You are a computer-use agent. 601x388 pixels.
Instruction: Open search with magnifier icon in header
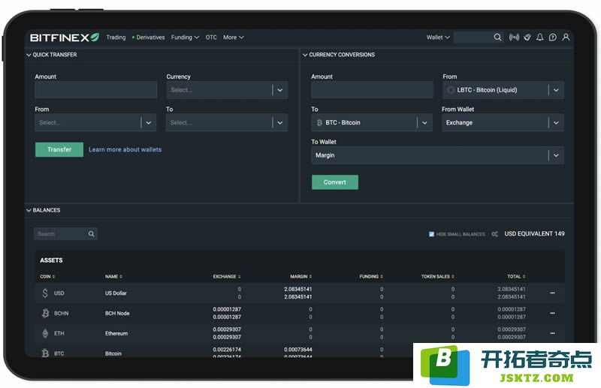(x=497, y=38)
